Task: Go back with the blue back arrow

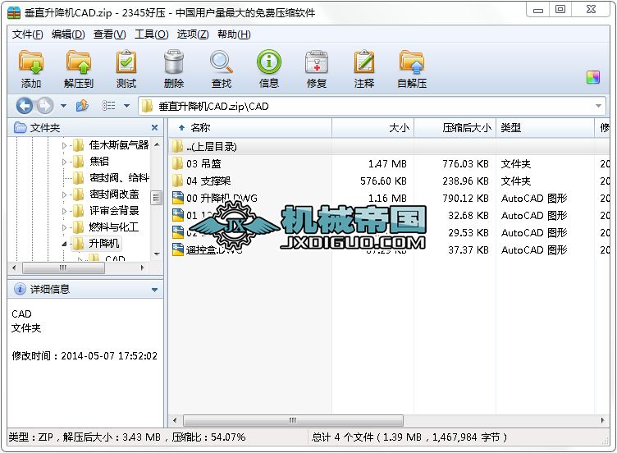Action: point(25,106)
